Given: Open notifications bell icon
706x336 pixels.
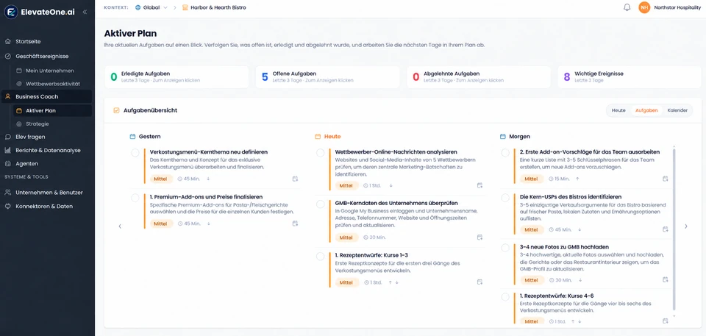Looking at the screenshot, I should pos(627,7).
